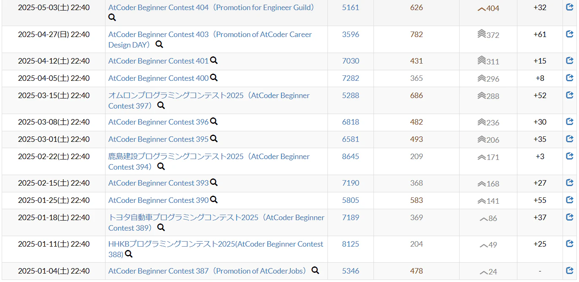Click rank link 5161
This screenshot has width=579, height=282.
351,8
